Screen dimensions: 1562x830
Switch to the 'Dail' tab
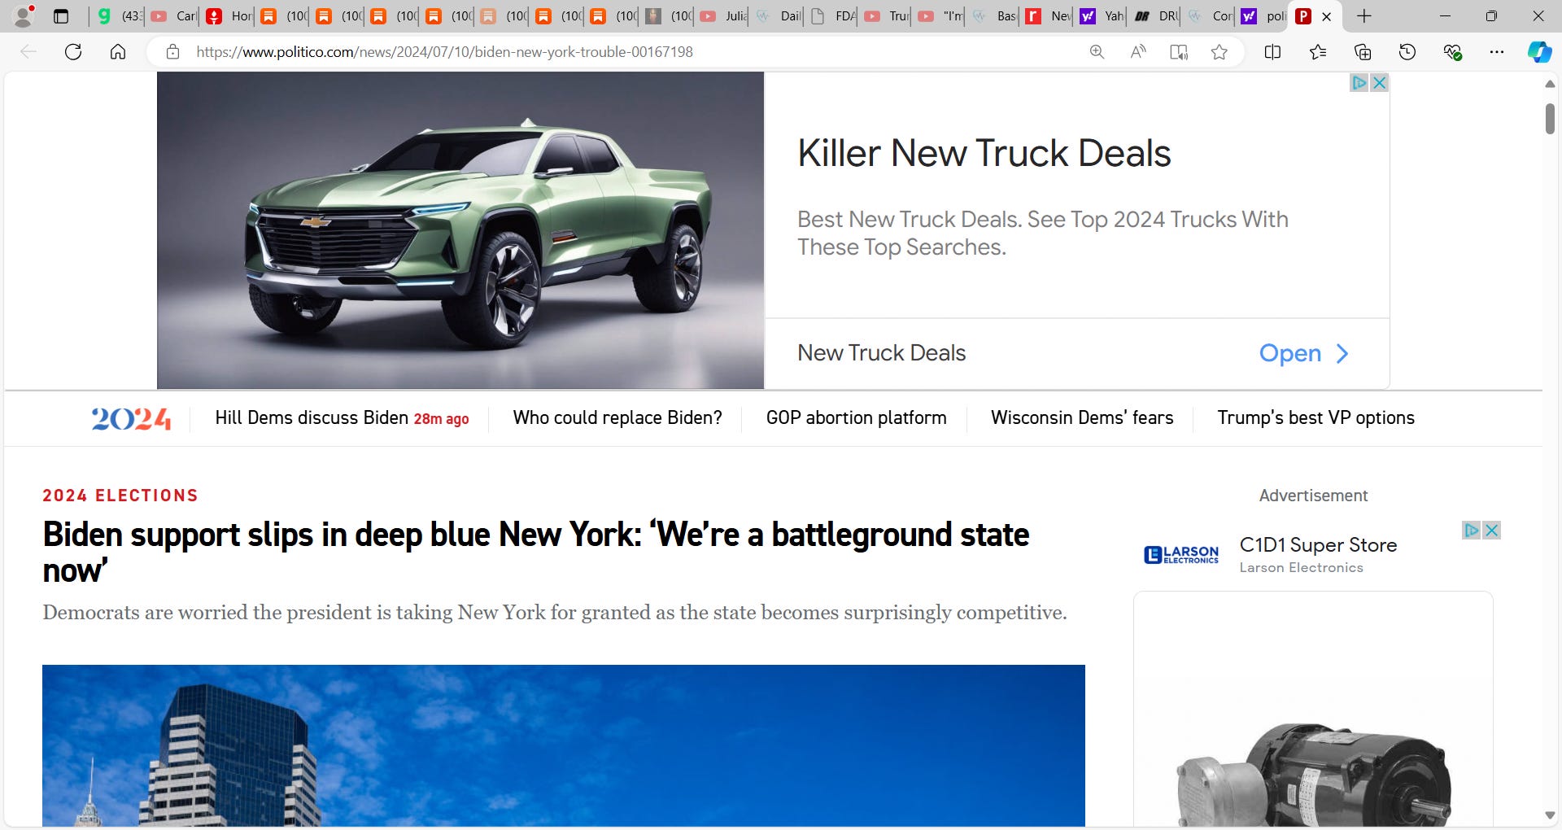pos(778,16)
